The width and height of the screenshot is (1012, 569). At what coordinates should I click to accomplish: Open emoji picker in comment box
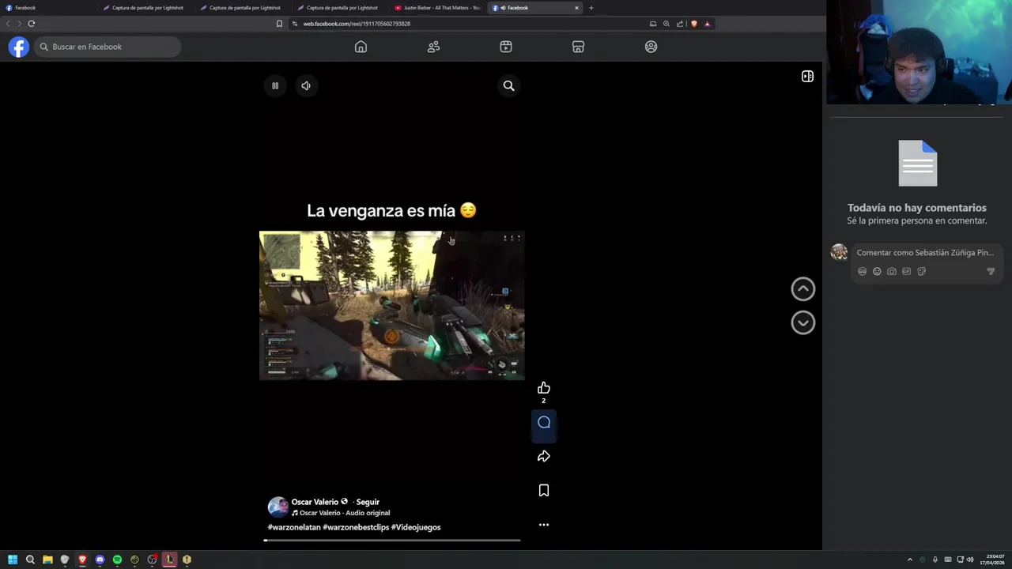877,272
